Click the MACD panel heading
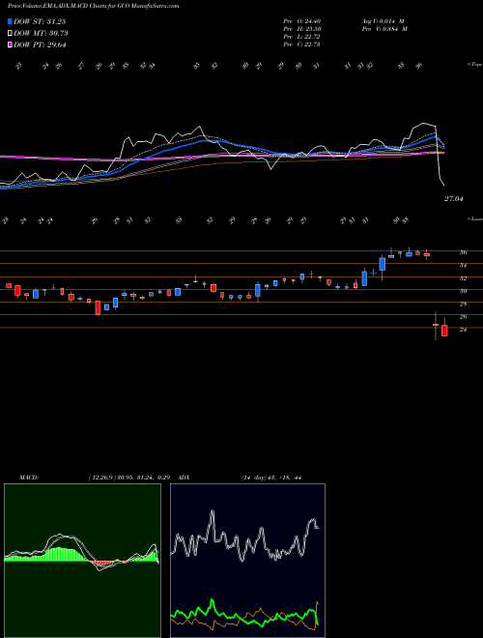483x638 pixels. click(x=28, y=478)
